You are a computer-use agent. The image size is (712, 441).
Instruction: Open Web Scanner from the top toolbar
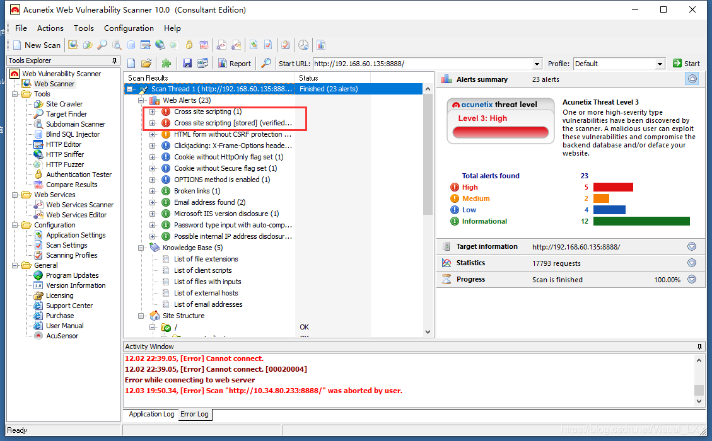point(73,45)
